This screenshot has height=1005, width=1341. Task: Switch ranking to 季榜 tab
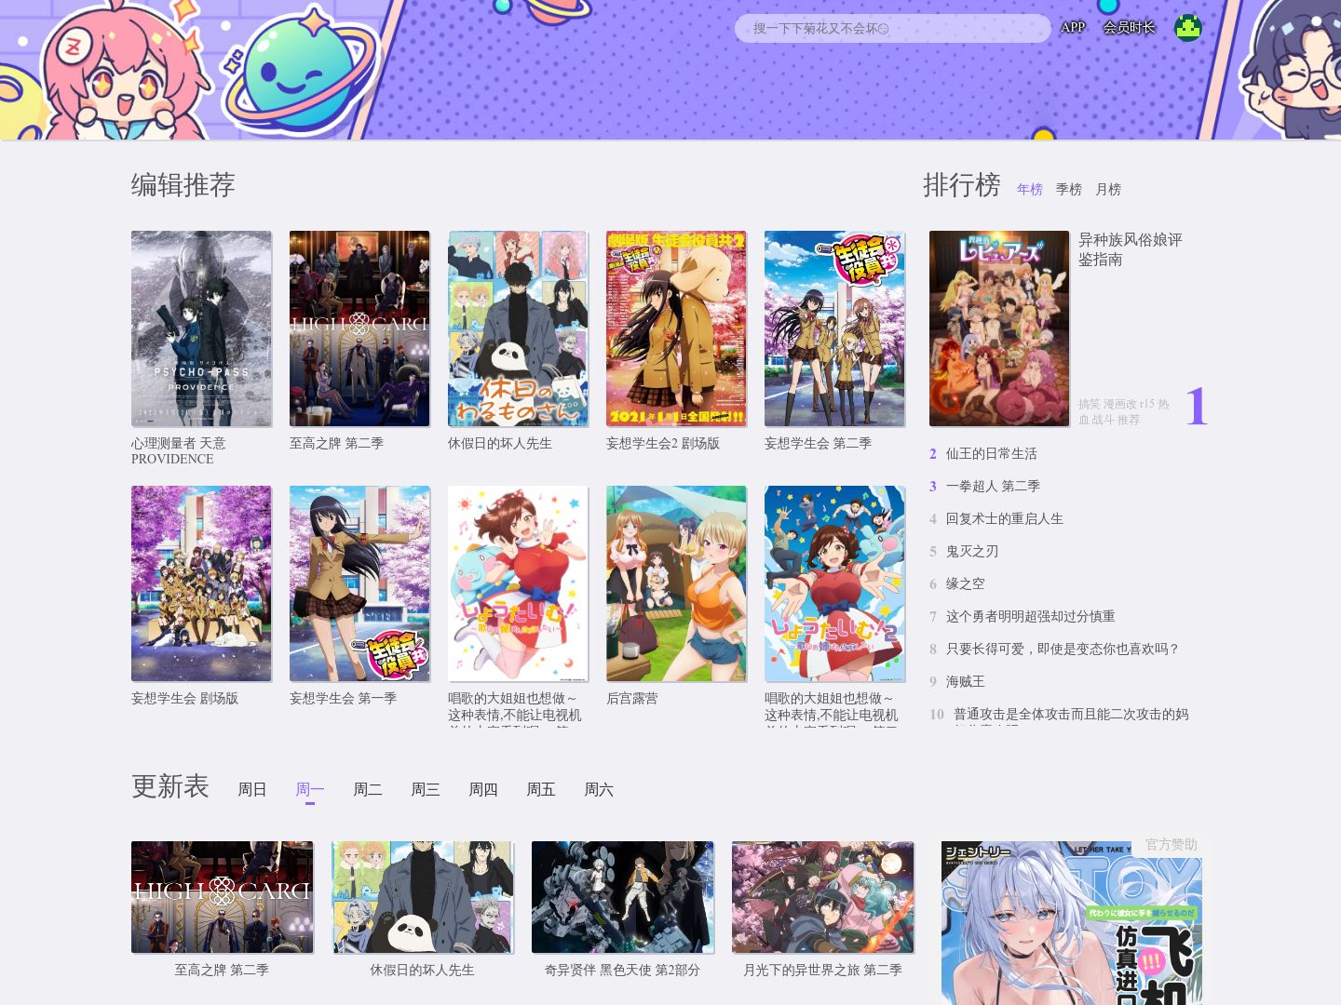pos(1069,189)
